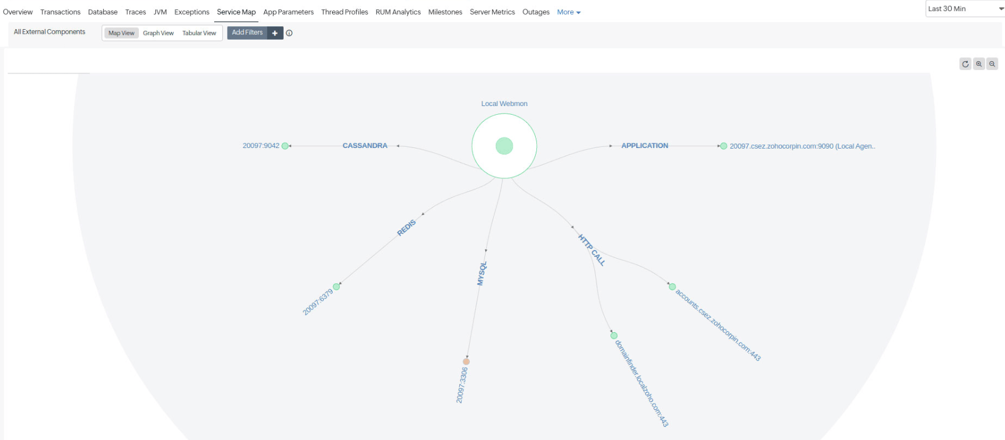This screenshot has height=440, width=1005.
Task: Click the APPLICATION component label
Action: click(x=644, y=146)
